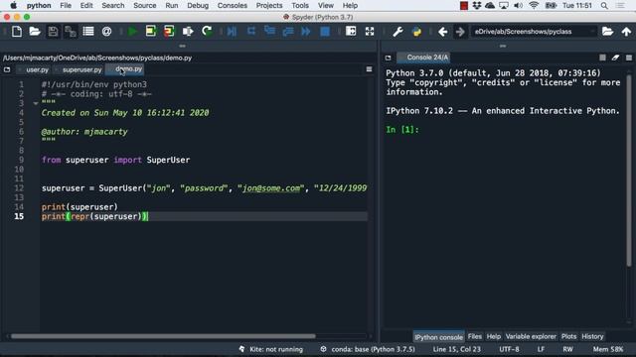636x357 pixels.
Task: Expand the working directory path dropdown
Action: (592, 31)
